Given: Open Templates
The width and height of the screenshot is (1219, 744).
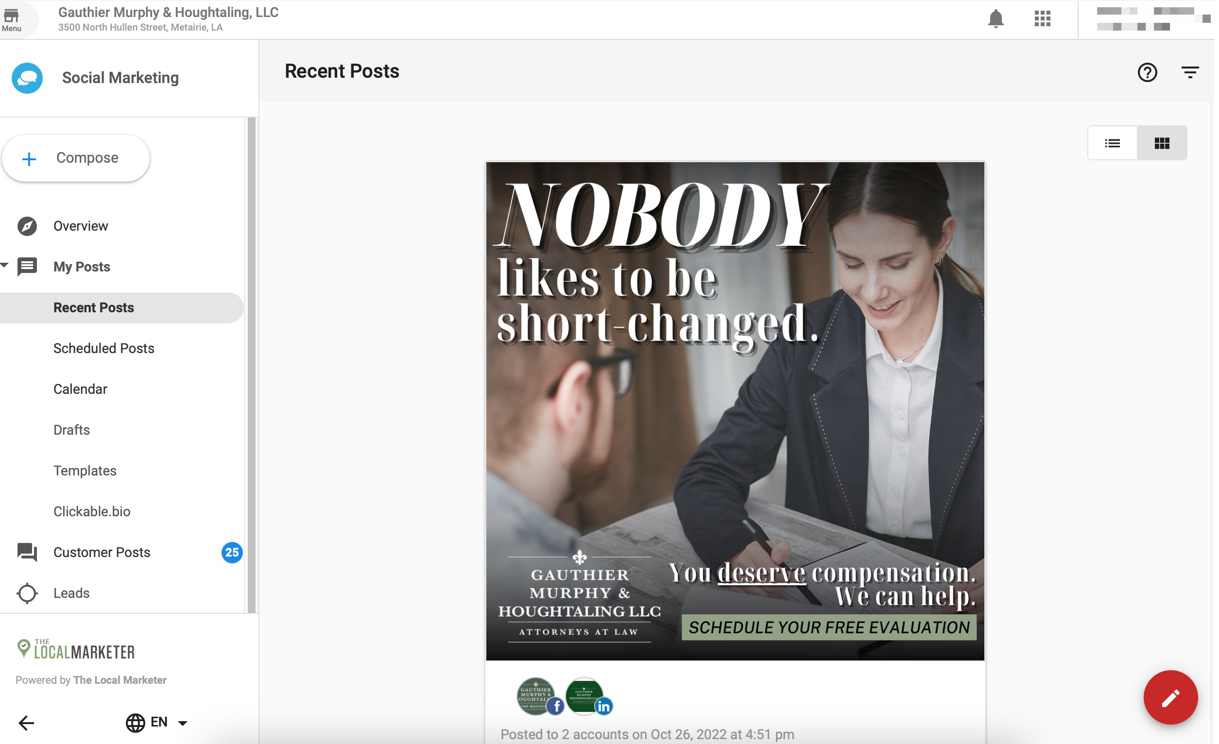Looking at the screenshot, I should coord(85,472).
